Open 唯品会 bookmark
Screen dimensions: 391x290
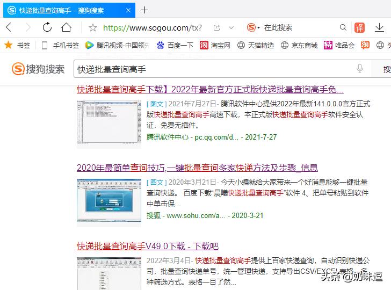[339, 45]
